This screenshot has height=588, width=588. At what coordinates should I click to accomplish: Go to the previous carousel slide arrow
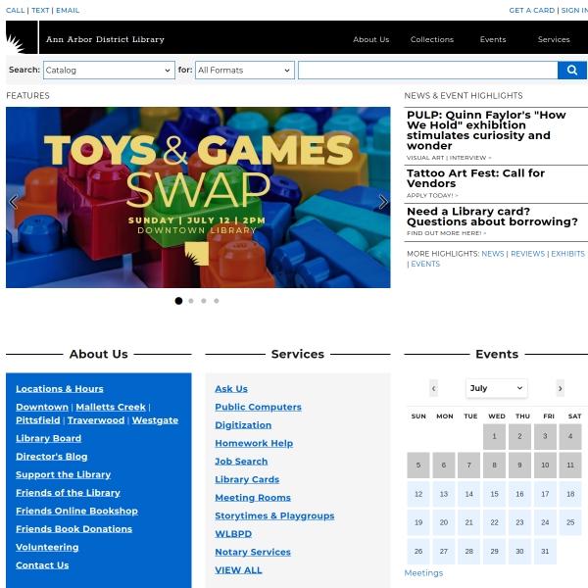click(14, 202)
